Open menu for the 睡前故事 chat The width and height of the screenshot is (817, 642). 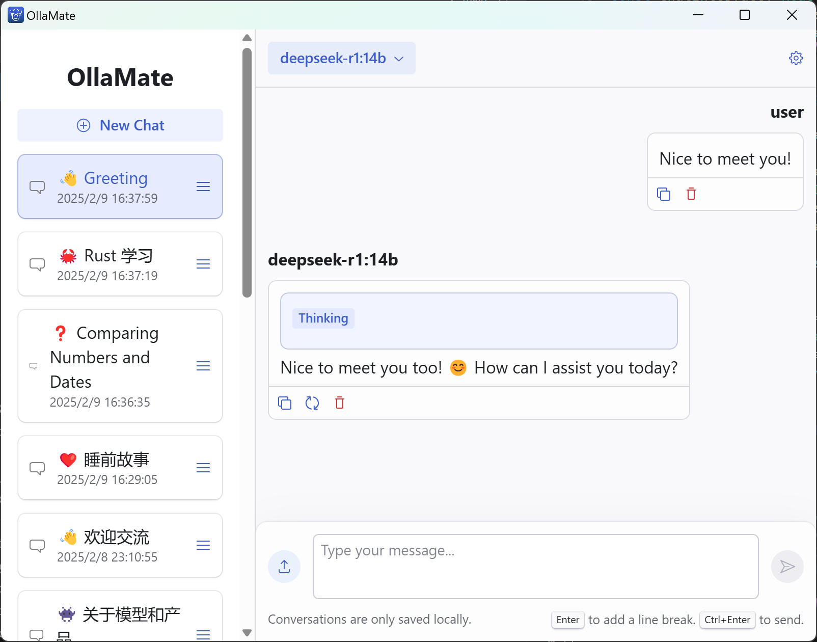(x=203, y=468)
